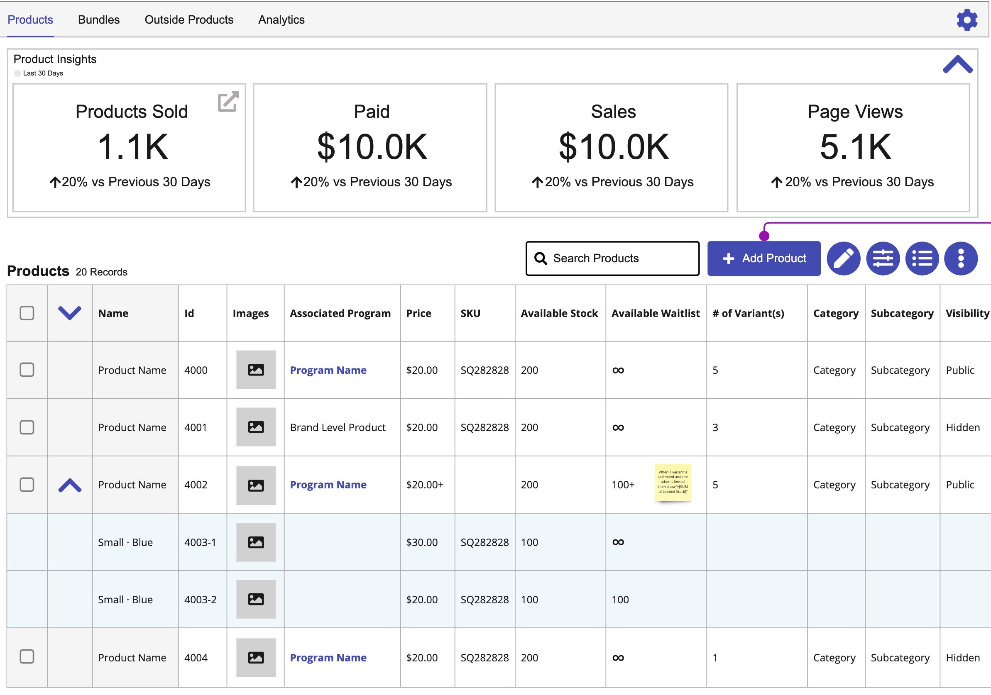The width and height of the screenshot is (991, 695).
Task: Click image thumbnail for product 4000
Action: pyautogui.click(x=255, y=370)
